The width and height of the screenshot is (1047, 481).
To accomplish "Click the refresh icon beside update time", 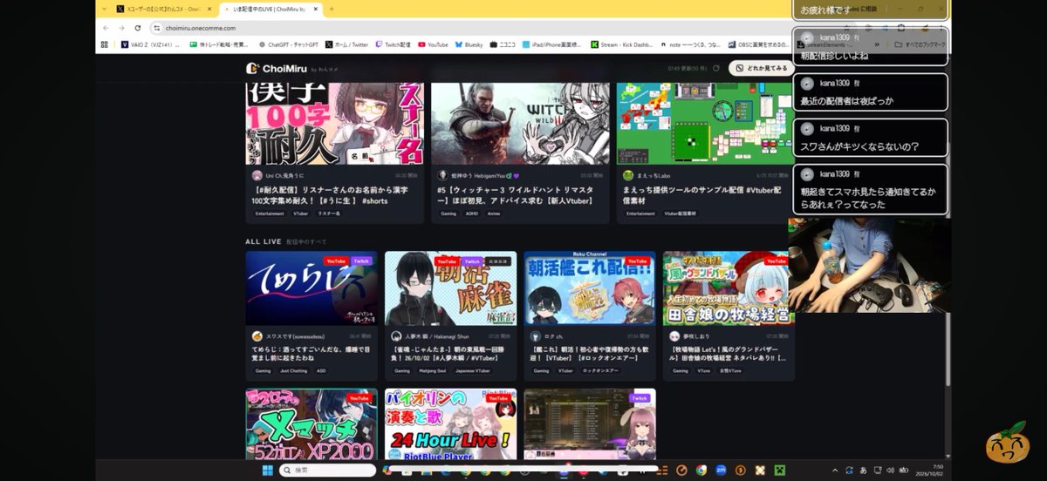I will click(x=716, y=68).
